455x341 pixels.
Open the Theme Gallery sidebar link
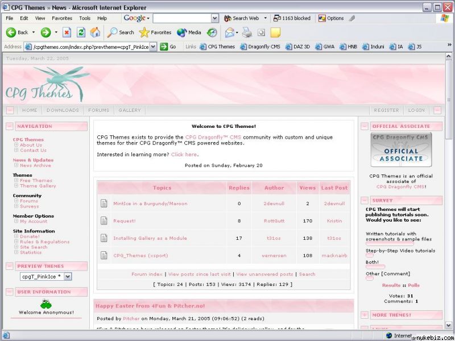coord(38,186)
